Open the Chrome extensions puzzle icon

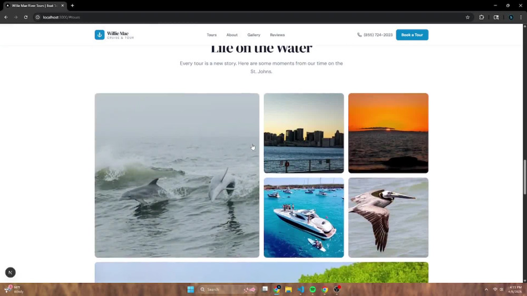point(481,17)
